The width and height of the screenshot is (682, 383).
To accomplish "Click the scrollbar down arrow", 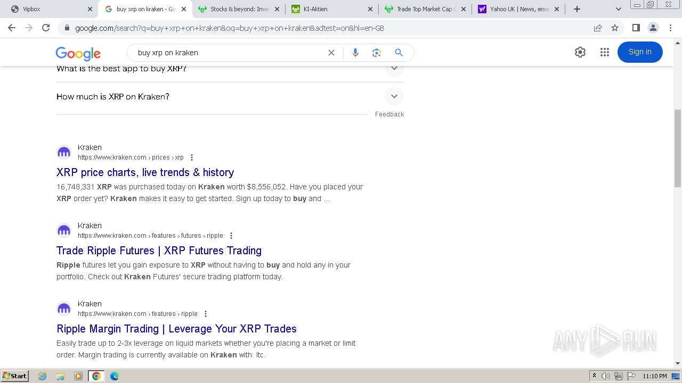I will point(678,364).
